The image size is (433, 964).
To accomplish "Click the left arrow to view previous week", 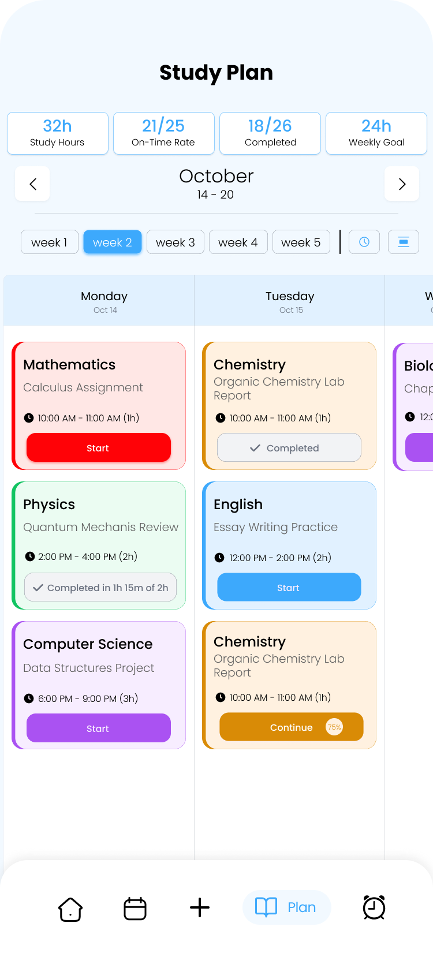I will click(x=32, y=184).
